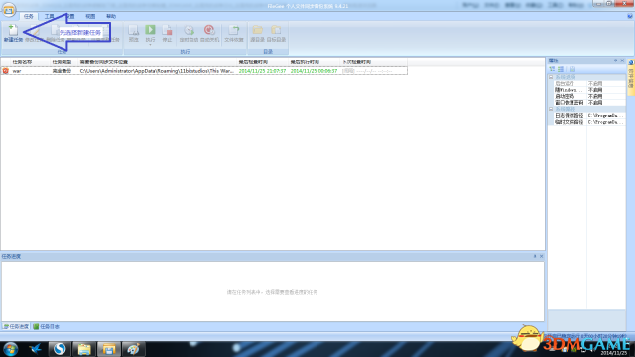Click the 最后检查时间 column header
Screen dimensions: 635x357
(253, 61)
